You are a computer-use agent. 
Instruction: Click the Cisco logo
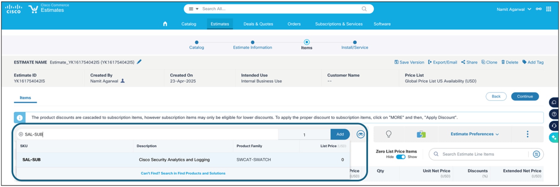14,9
